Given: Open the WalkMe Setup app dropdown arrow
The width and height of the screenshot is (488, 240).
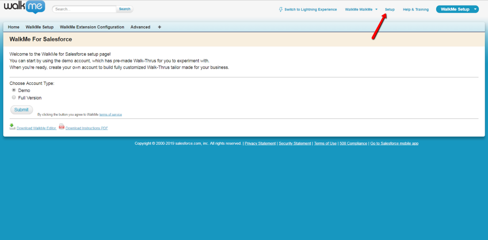Looking at the screenshot, I should [475, 10].
